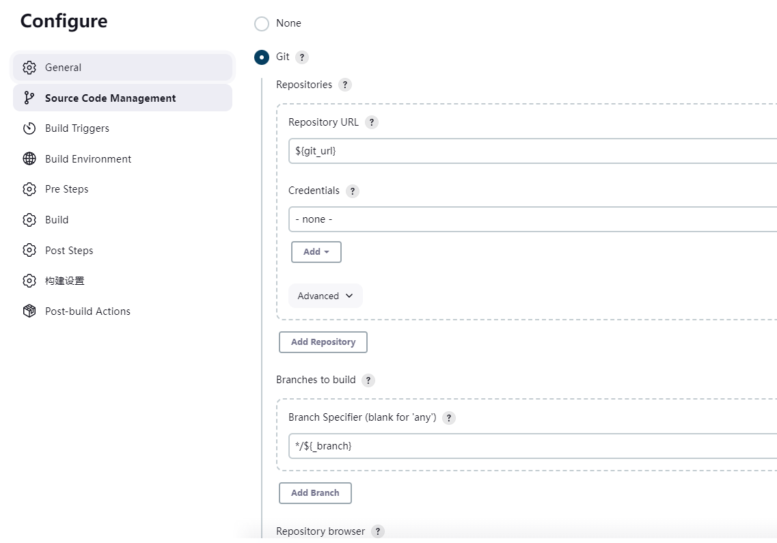Open help icon beside Repository URL
777x543 pixels.
[x=371, y=122]
